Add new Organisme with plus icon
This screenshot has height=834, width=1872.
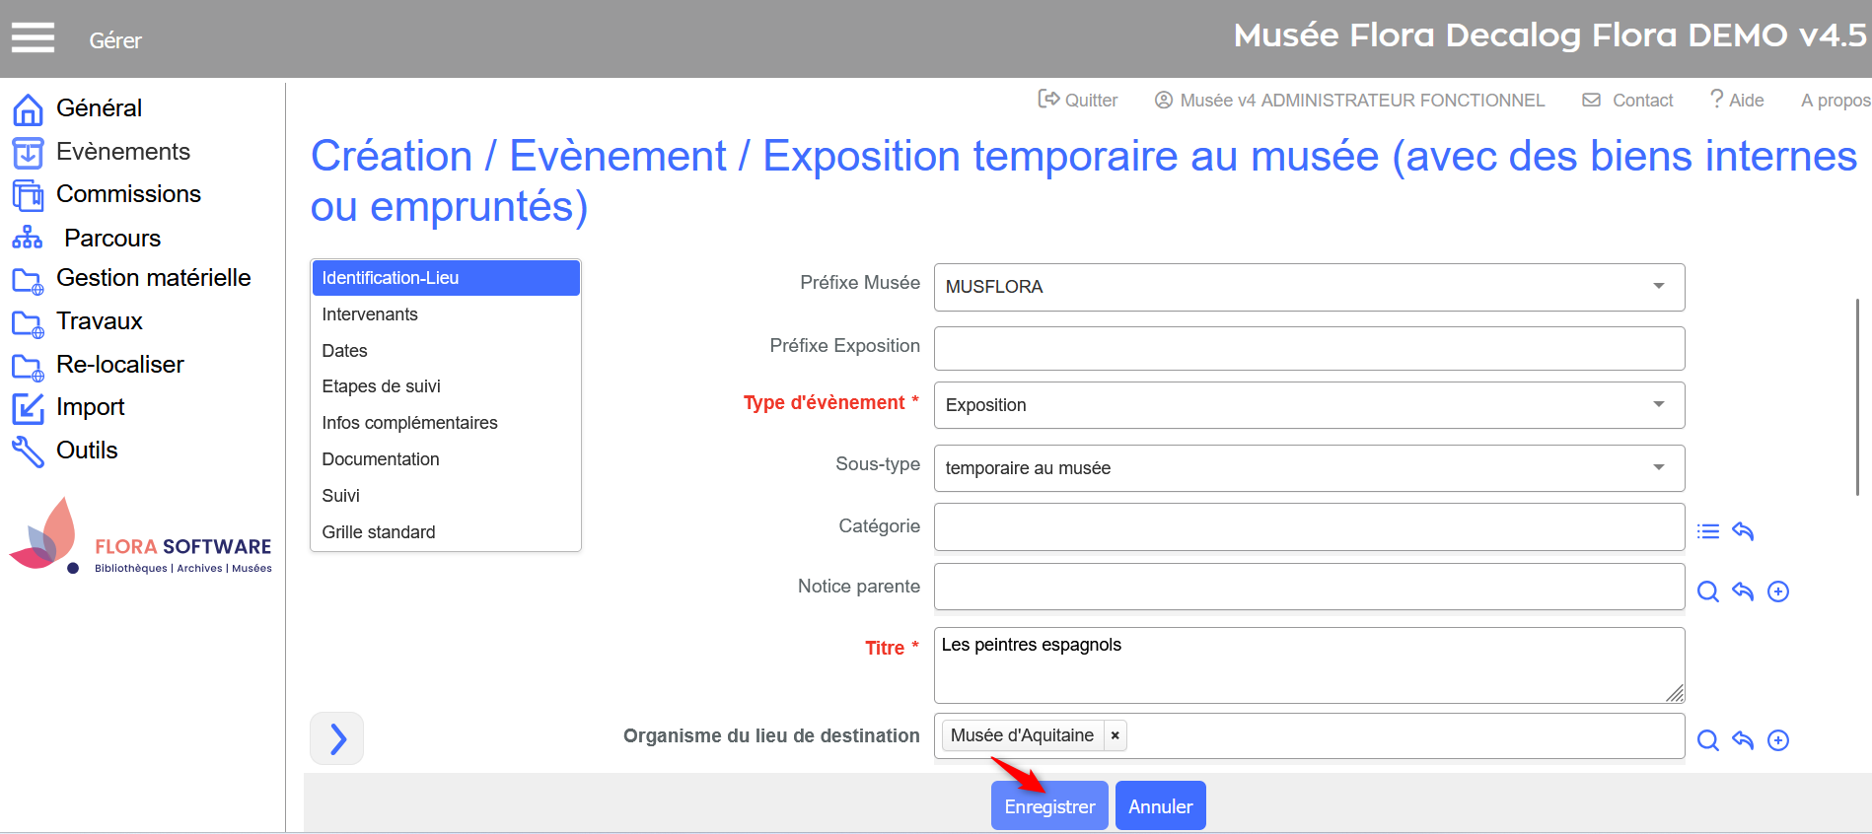[1777, 740]
